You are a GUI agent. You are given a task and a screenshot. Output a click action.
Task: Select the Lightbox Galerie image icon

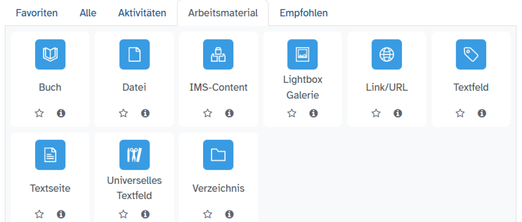click(302, 54)
